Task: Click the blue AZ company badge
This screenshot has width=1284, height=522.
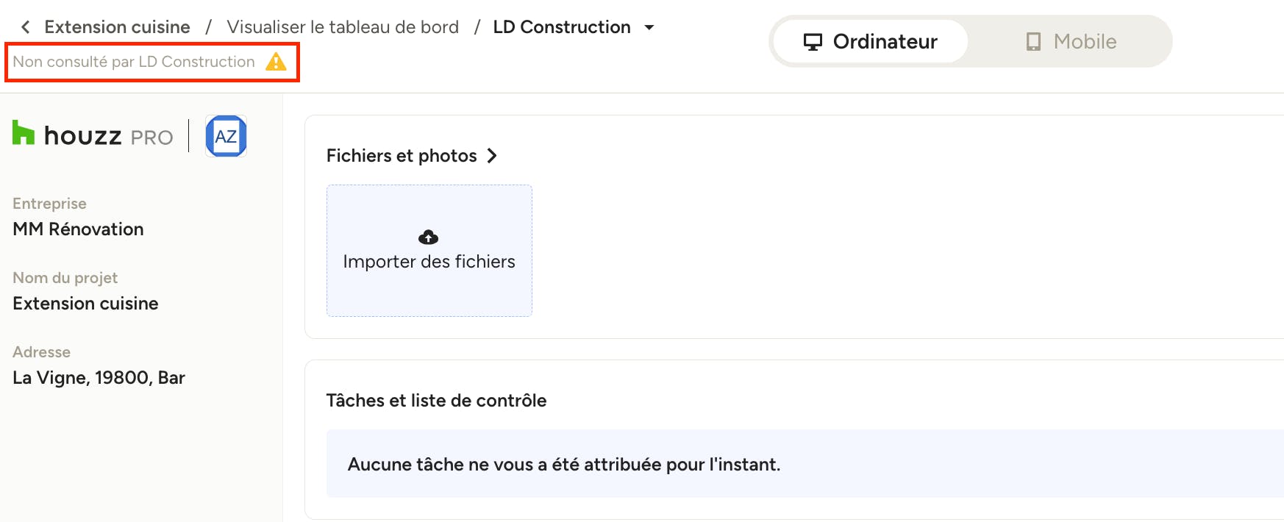Action: [x=226, y=136]
